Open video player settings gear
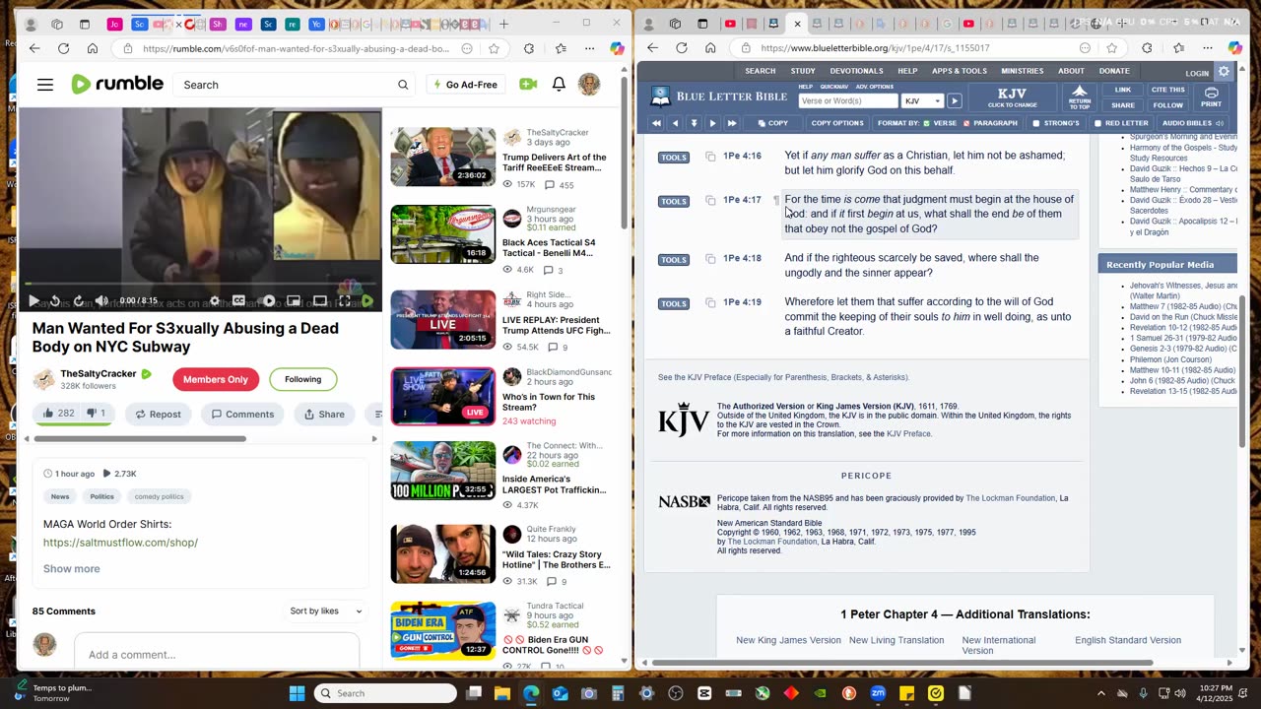Screen dimensions: 1261x709 click(215, 301)
